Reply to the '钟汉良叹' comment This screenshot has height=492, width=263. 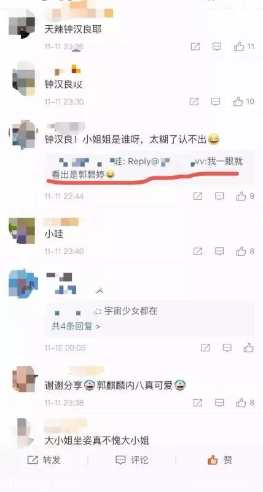pyautogui.click(x=215, y=101)
